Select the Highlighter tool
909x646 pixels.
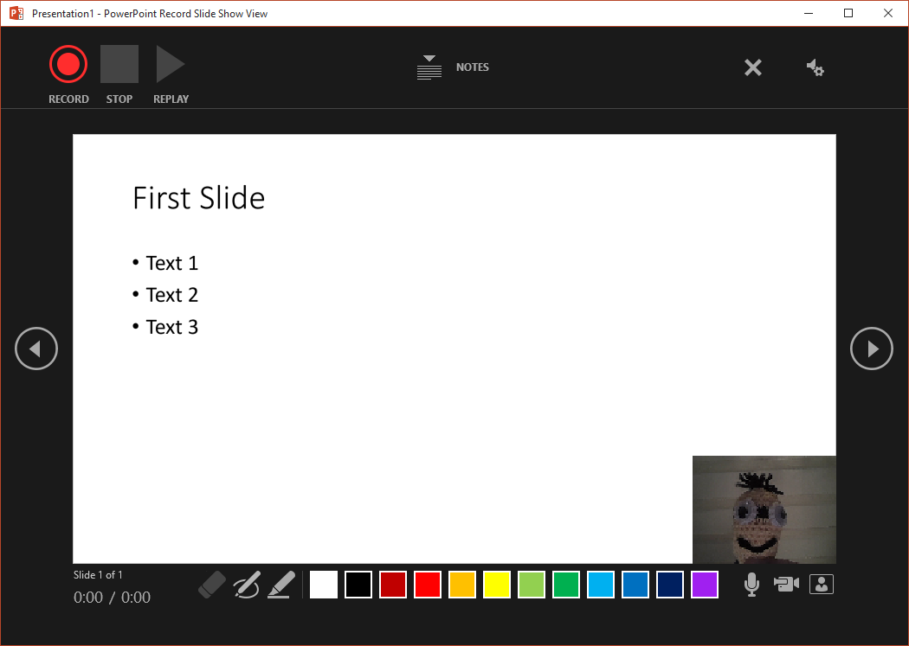[x=281, y=585]
